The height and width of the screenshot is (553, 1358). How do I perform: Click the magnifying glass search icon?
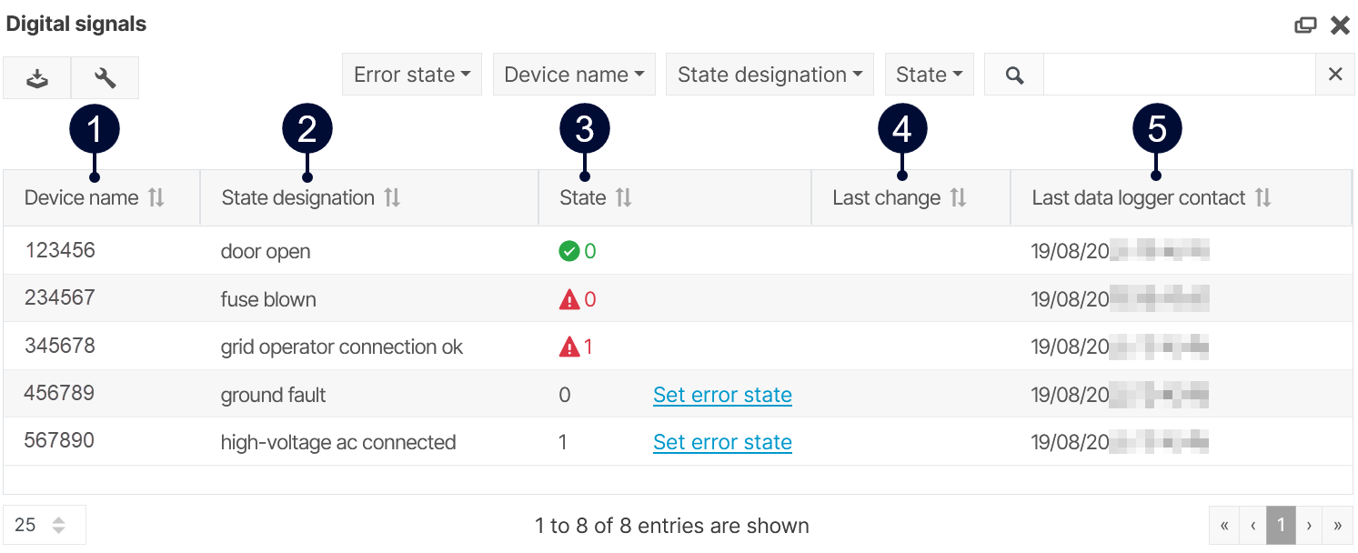tap(1014, 75)
